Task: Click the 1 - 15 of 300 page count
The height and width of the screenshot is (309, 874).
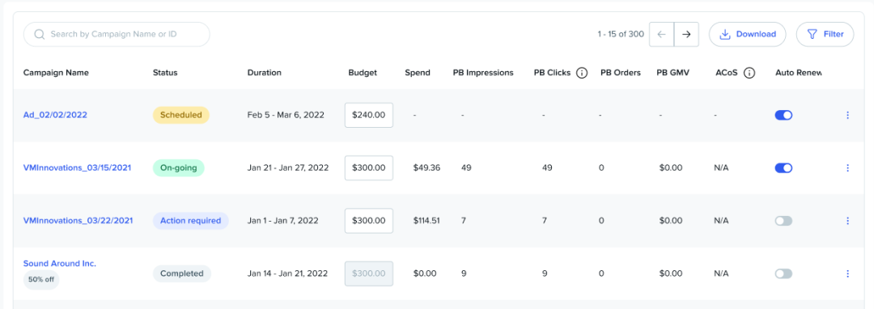Action: [x=621, y=35]
